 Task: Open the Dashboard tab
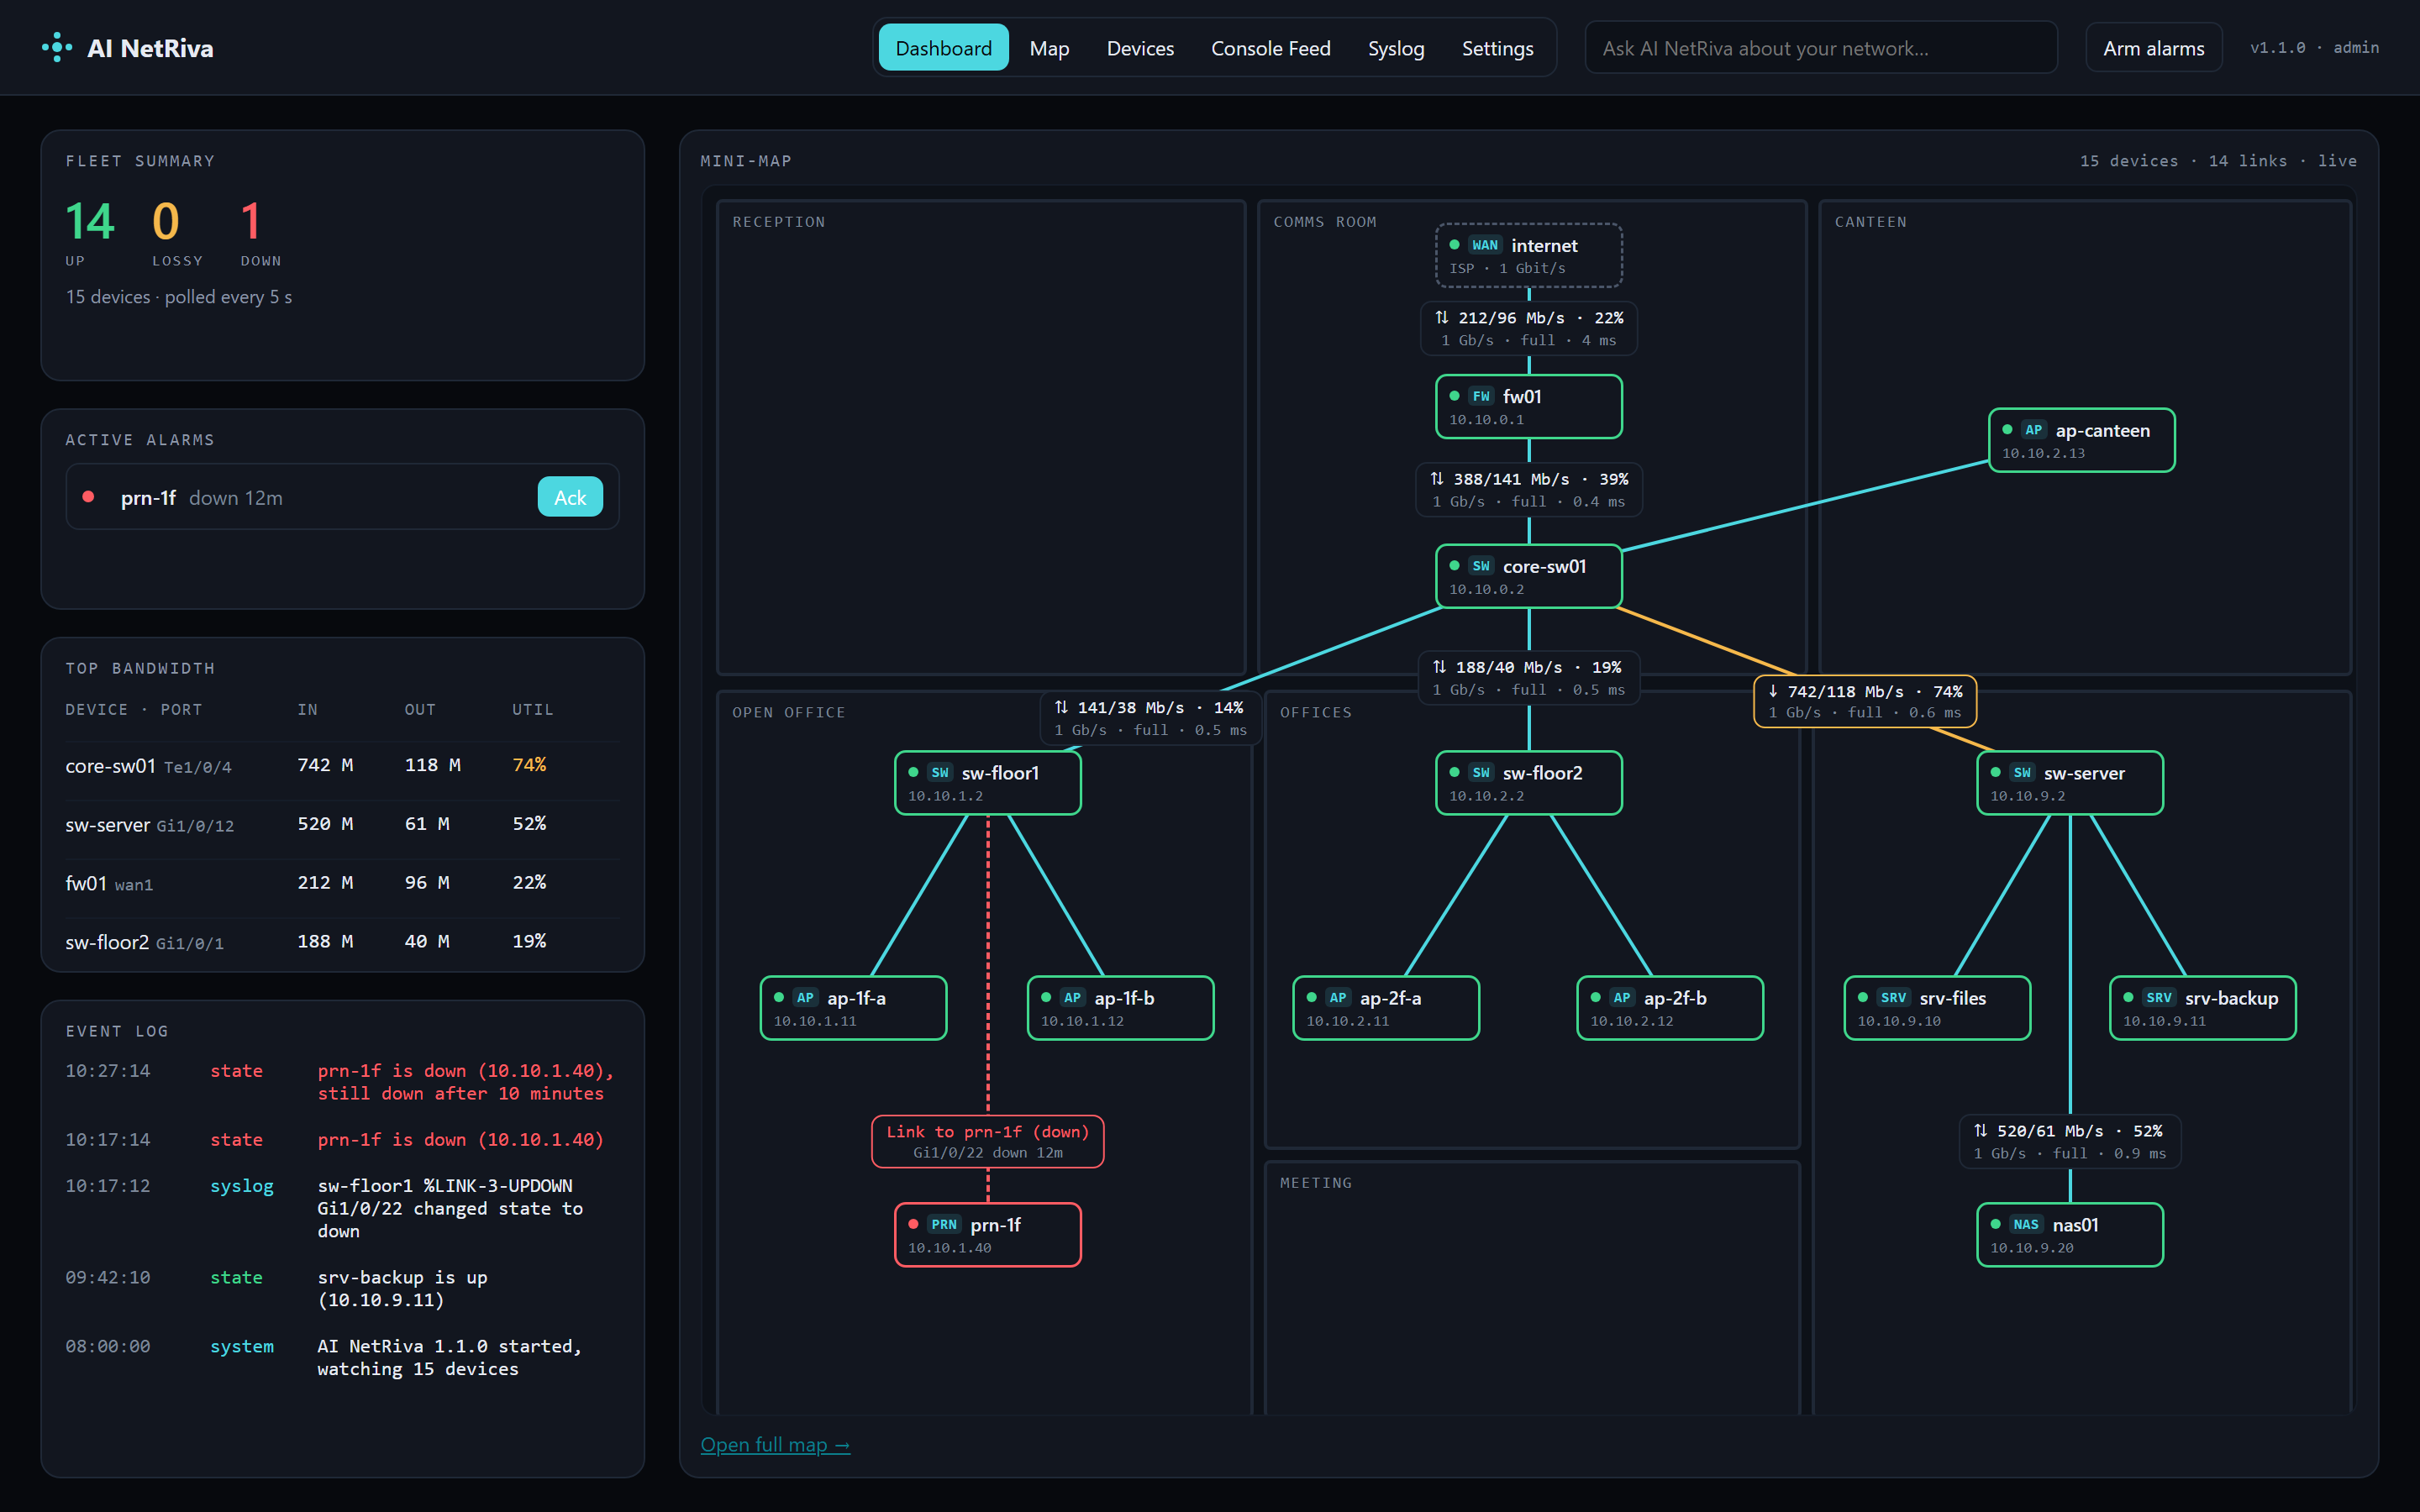pos(943,48)
